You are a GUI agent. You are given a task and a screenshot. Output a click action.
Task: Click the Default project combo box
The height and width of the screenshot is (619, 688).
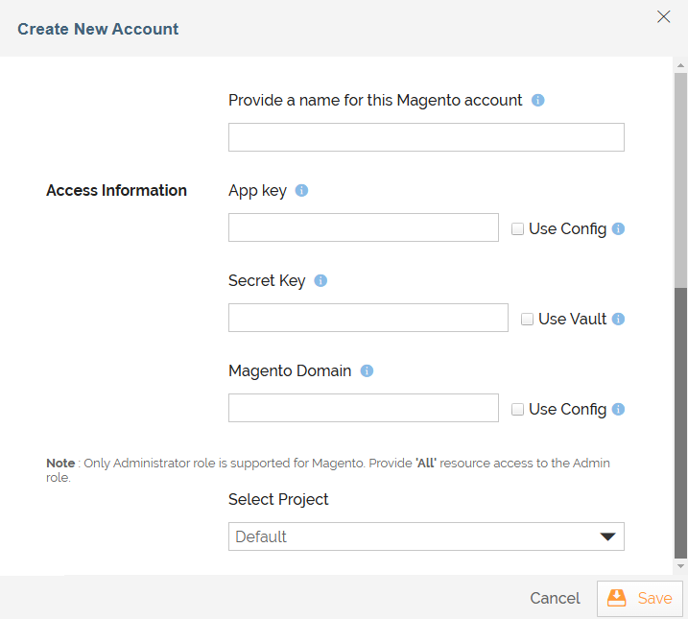point(426,536)
